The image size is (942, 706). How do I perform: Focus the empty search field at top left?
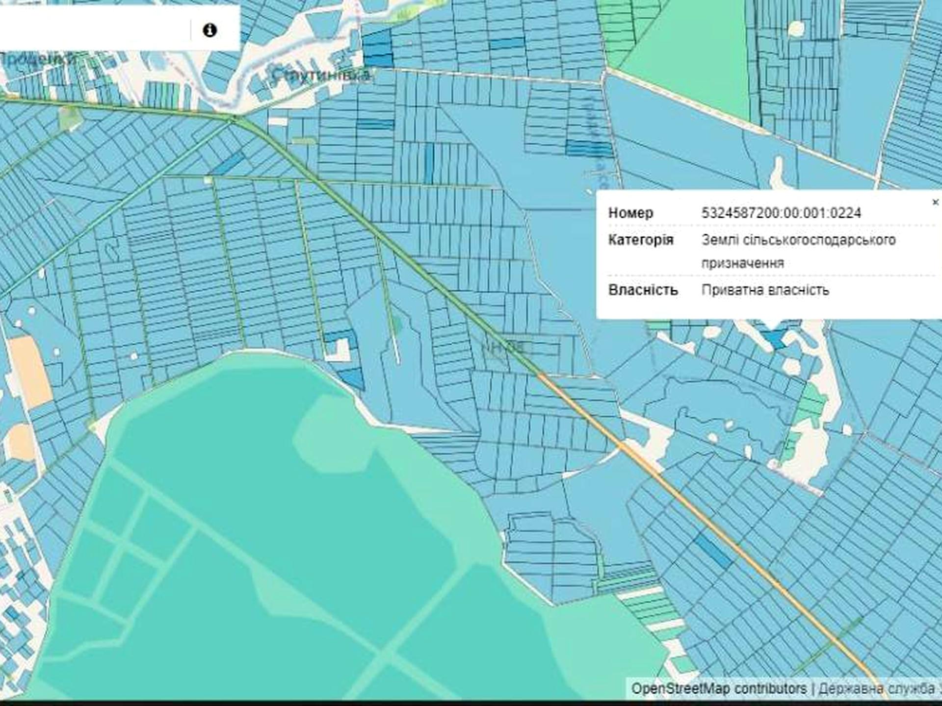(94, 28)
